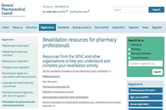Go to the Raising concerns menu item
This screenshot has width=166, height=110.
(82, 27)
